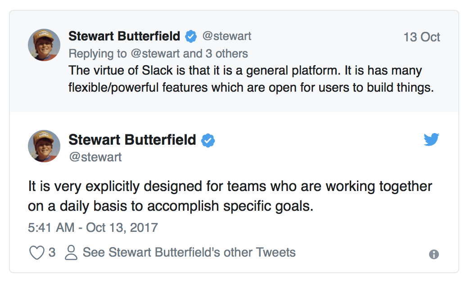This screenshot has width=470, height=284.
Task: Toggle the info disclosure at bottom right
Action: [434, 254]
